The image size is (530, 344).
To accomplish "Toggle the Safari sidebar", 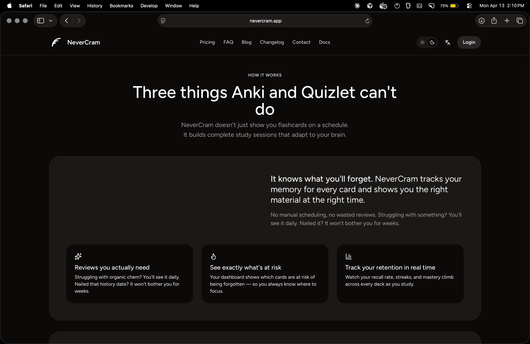I will [41, 21].
